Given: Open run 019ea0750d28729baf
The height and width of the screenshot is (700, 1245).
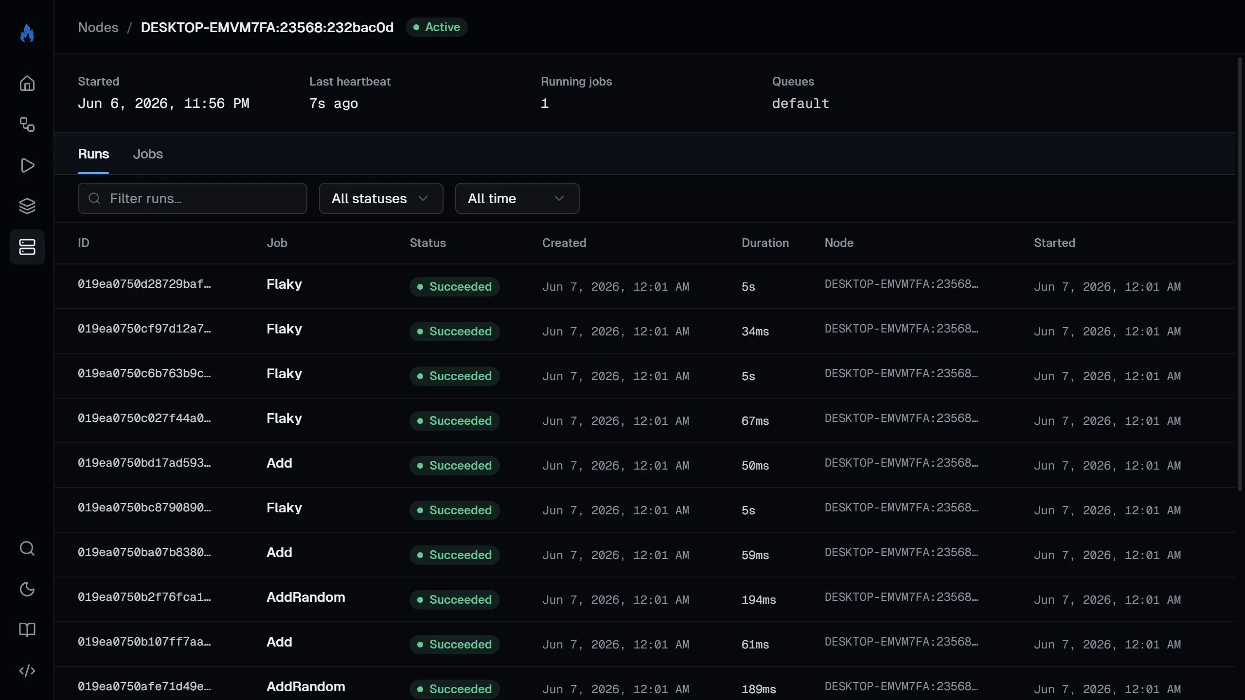Looking at the screenshot, I should (144, 284).
